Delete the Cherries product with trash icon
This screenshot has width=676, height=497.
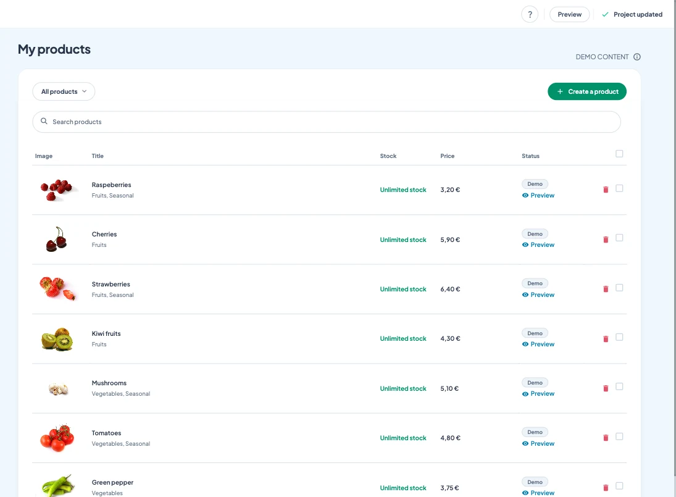point(605,239)
